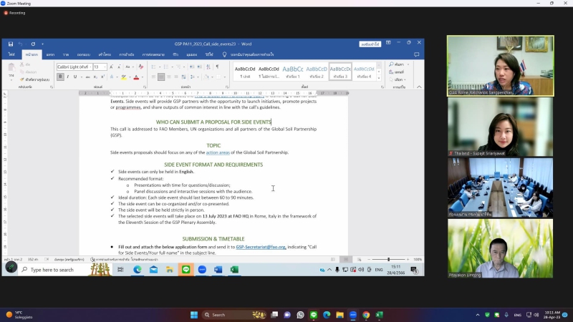This screenshot has width=573, height=322.
Task: Switch to the Mailings tab in Word ribbon
Action: coord(153,54)
